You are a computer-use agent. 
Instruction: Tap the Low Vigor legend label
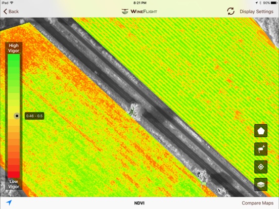point(14,184)
